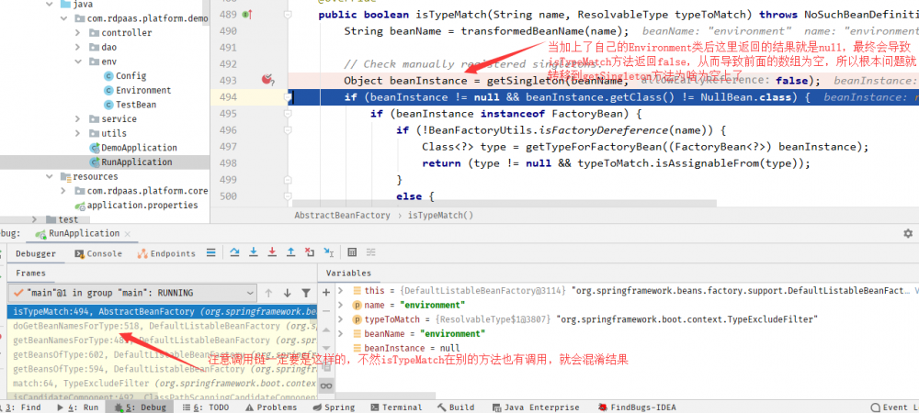This screenshot has width=919, height=413.
Task: Switch to the Debugger tab
Action: pos(36,253)
